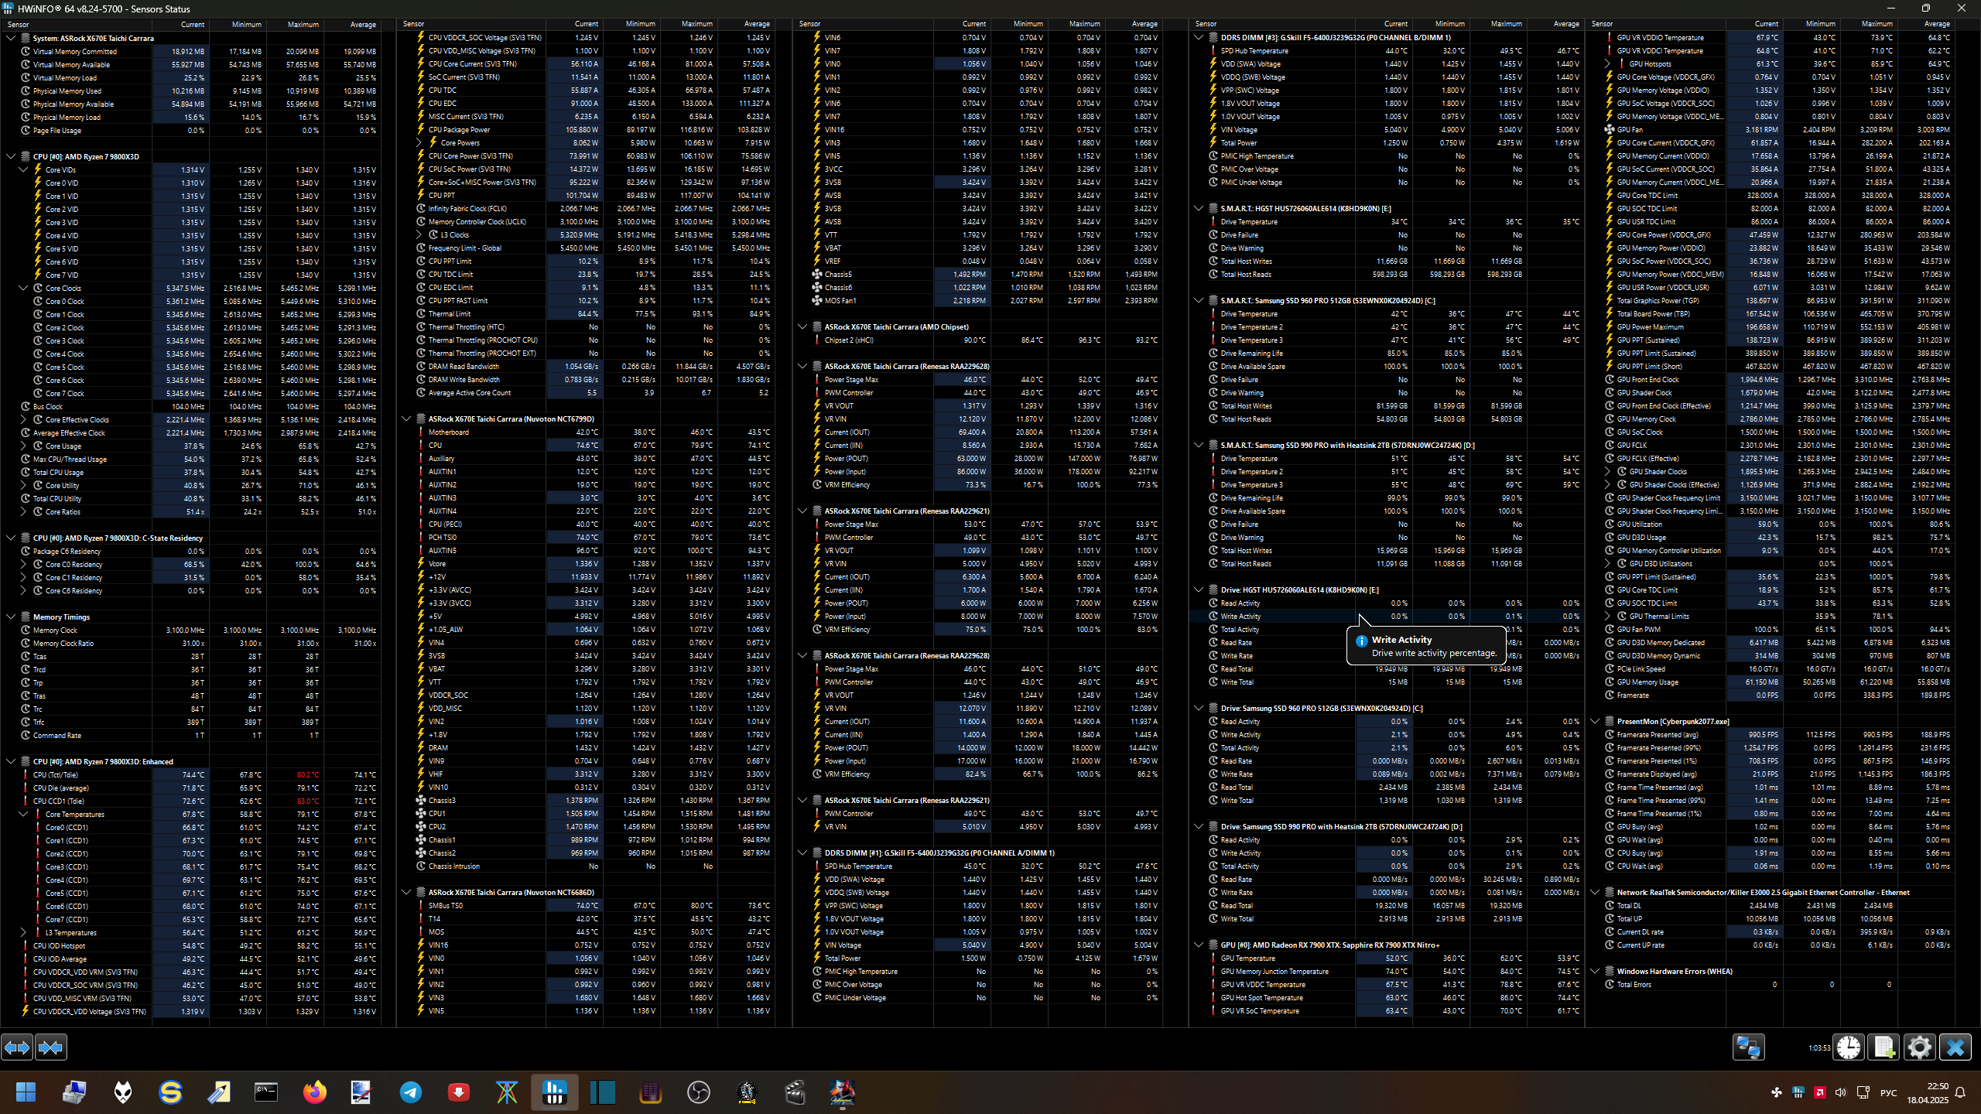Click the clock reset values icon

pos(1849,1047)
